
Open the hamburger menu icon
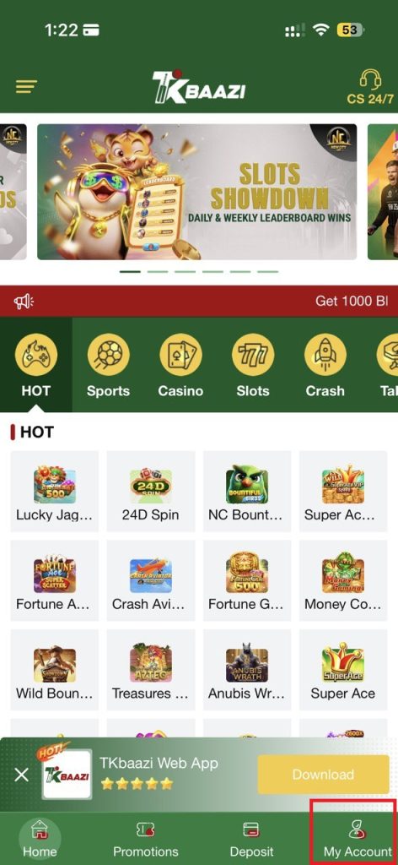coord(26,87)
